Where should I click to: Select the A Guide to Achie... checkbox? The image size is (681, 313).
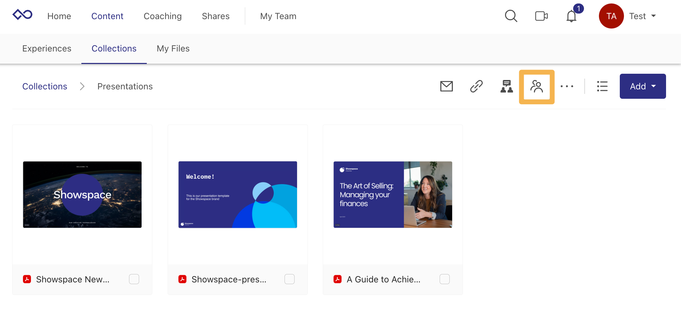click(444, 279)
